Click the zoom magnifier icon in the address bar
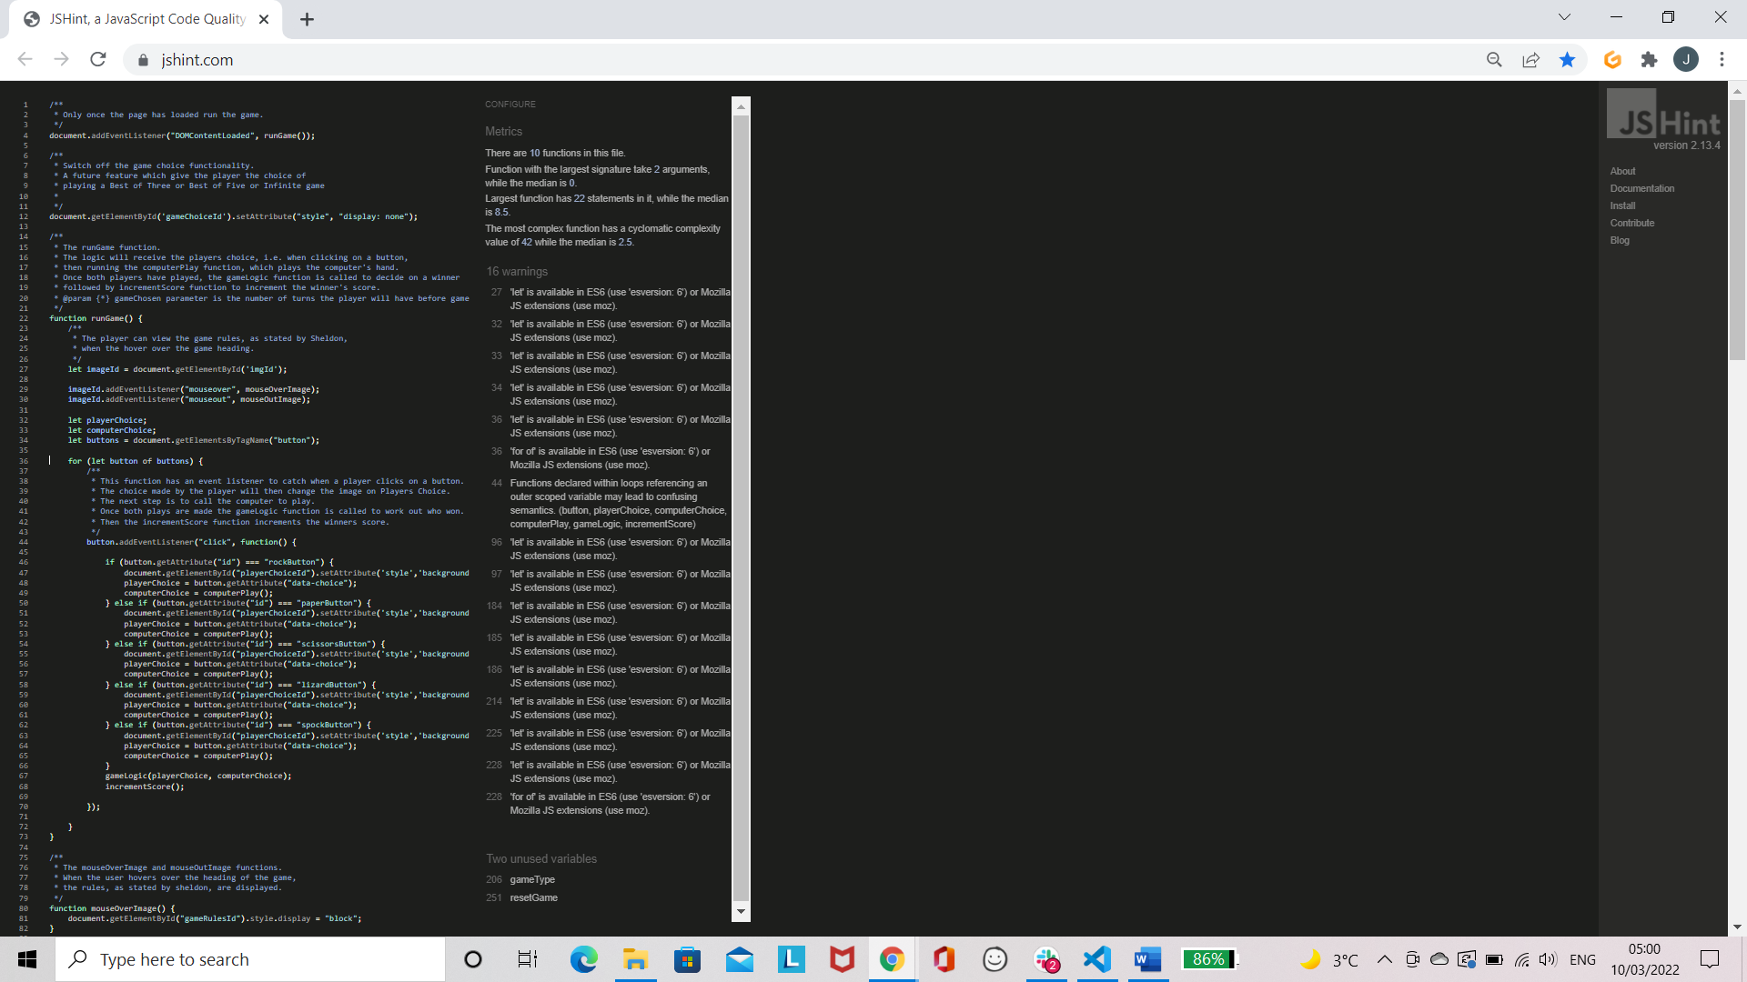Screen dimensions: 1747x982 [1494, 59]
